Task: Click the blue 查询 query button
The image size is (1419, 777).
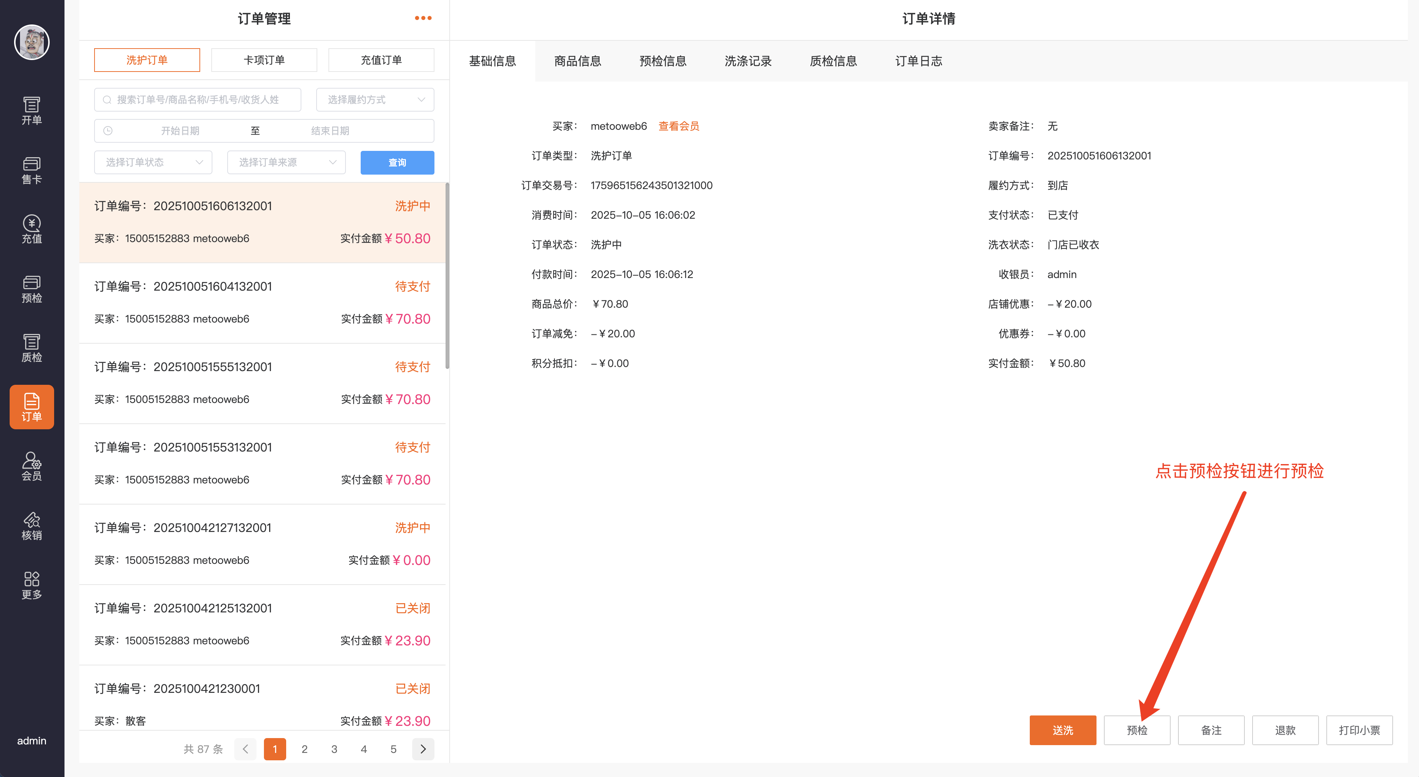Action: tap(397, 163)
